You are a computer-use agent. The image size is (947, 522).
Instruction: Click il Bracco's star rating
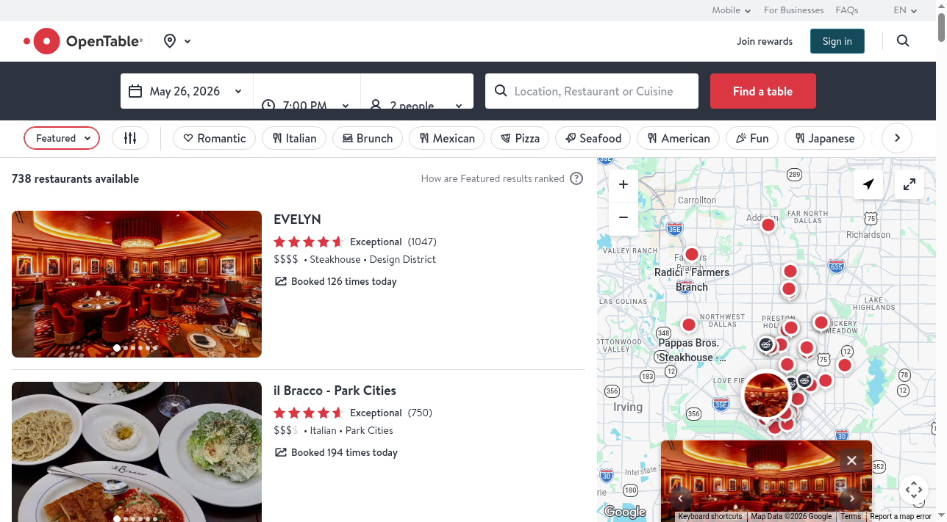(309, 413)
